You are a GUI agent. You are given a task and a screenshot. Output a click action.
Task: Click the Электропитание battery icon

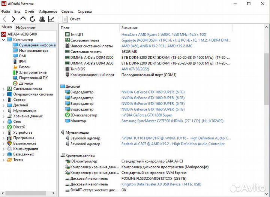click(x=15, y=72)
